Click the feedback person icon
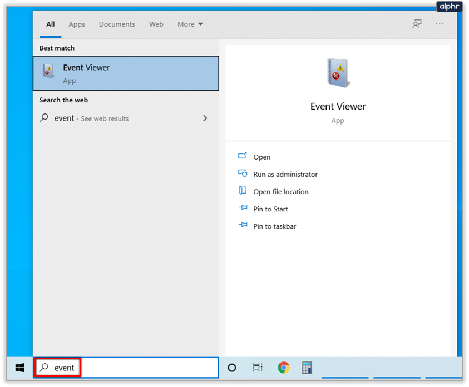The image size is (469, 387). point(417,24)
